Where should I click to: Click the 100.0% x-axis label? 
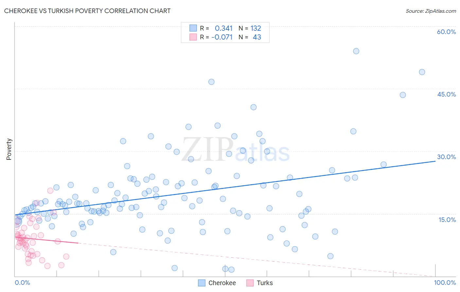click(x=445, y=283)
